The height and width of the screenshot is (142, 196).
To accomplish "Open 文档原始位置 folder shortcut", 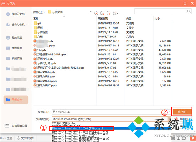I will tap(16, 126).
